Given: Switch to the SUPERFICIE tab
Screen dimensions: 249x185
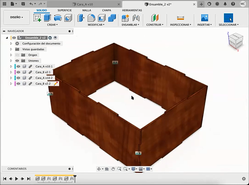Looking at the screenshot, I should [64, 10].
